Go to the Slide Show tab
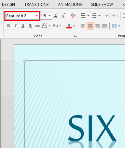The width and height of the screenshot is (125, 148). point(102,5)
